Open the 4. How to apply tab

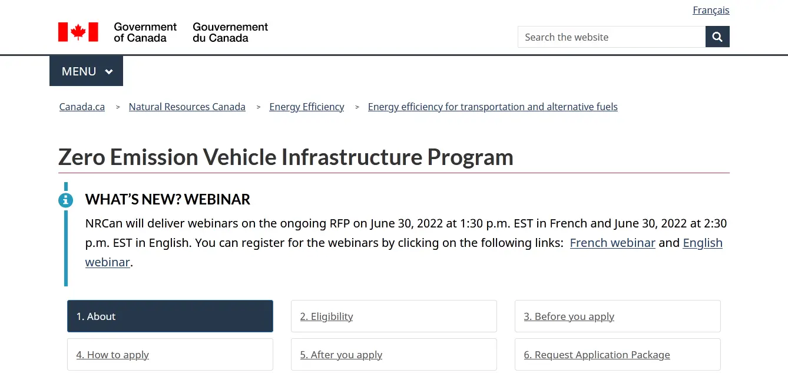(x=170, y=355)
